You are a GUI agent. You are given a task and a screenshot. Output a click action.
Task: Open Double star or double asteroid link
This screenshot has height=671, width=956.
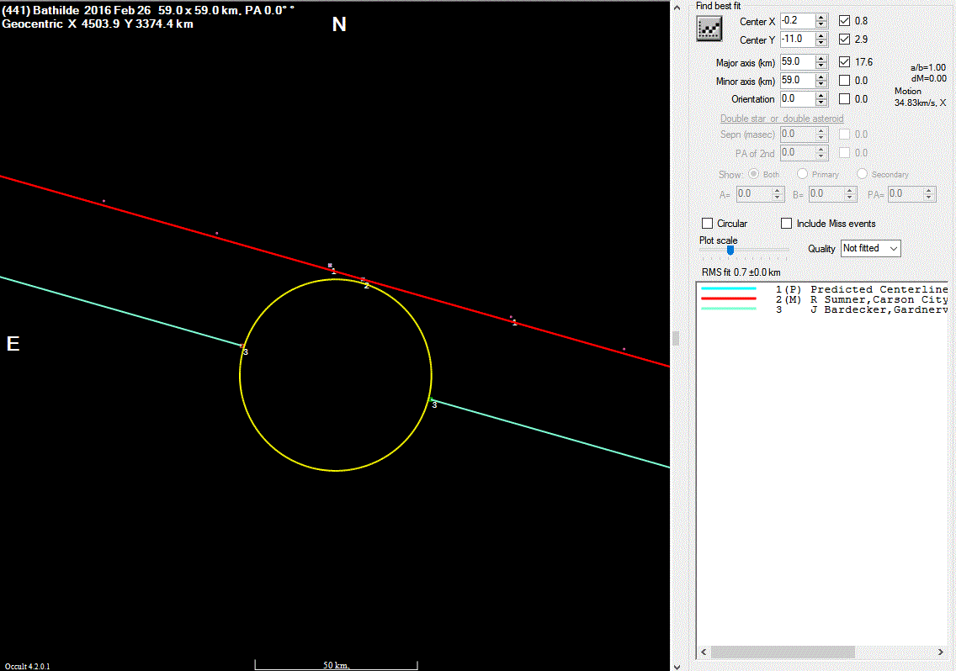point(782,119)
